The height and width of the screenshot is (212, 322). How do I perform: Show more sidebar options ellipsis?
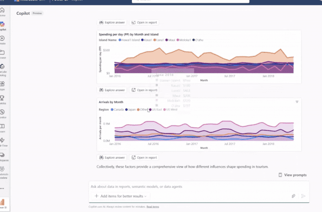[2, 188]
